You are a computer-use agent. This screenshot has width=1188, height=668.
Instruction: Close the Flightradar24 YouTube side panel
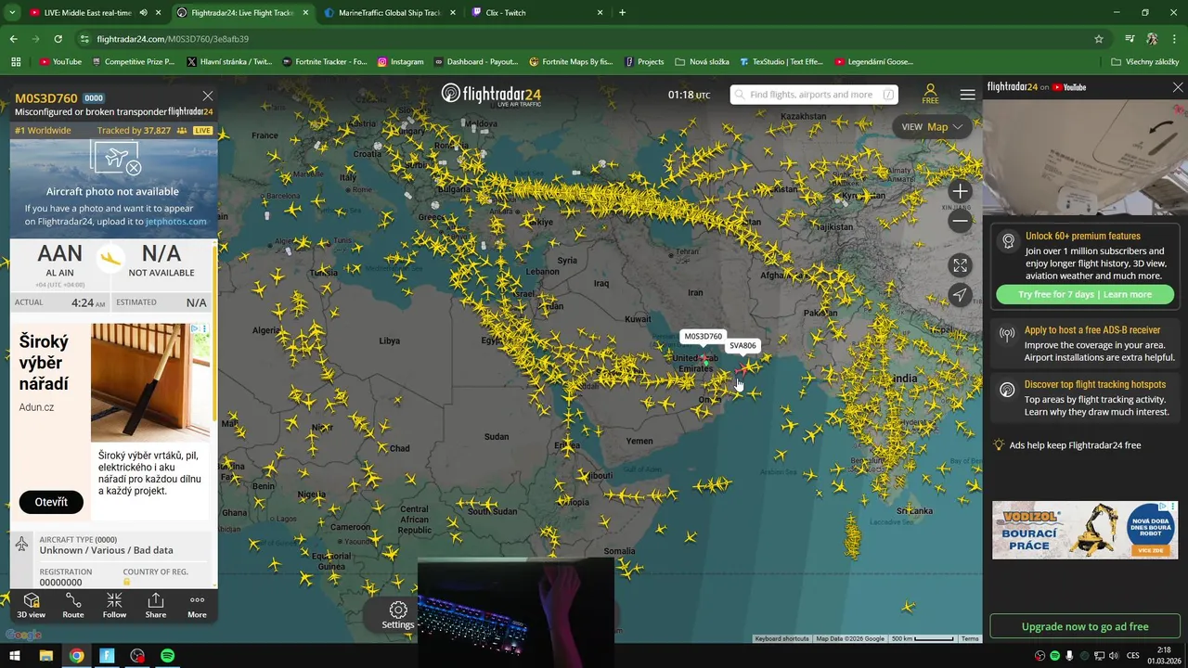[1178, 87]
